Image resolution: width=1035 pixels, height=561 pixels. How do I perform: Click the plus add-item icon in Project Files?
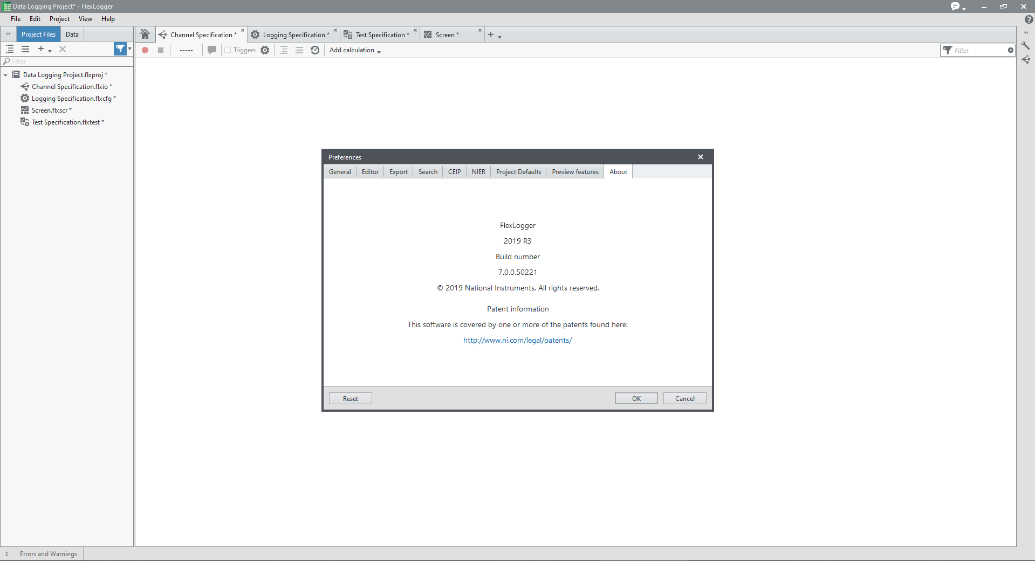(40, 49)
